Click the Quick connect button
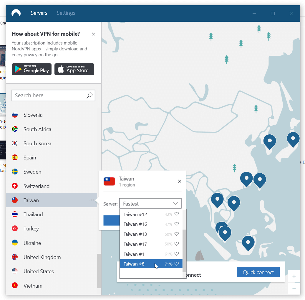 (258, 272)
